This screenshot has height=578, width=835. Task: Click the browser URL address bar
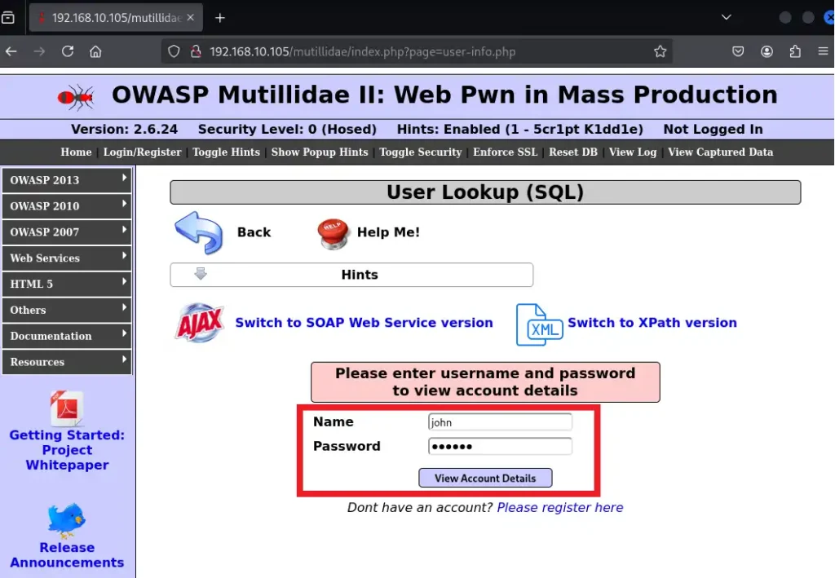pos(417,51)
